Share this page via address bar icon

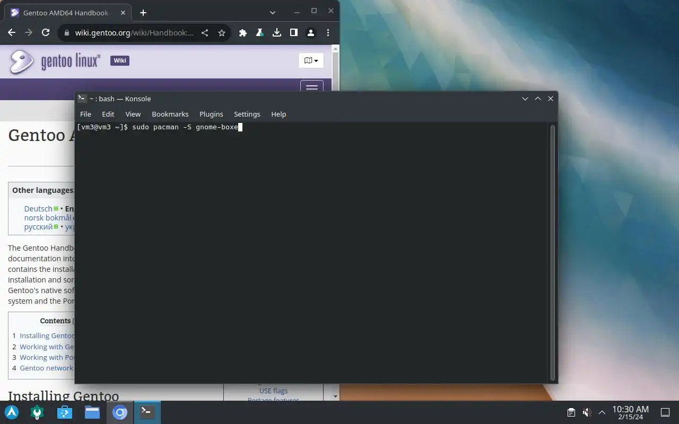[205, 33]
